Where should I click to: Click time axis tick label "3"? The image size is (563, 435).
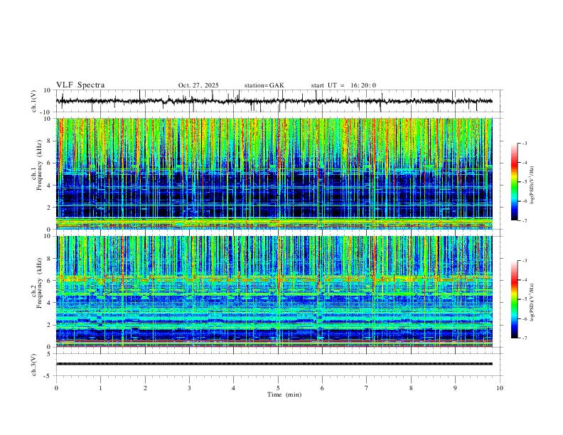[x=189, y=388]
